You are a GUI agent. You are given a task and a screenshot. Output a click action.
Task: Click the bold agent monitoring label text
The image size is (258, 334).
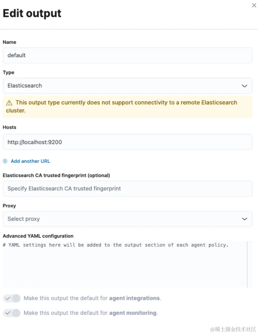(x=133, y=313)
